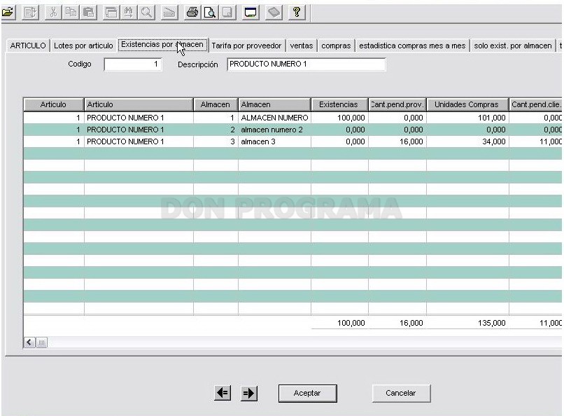Open the Lotes por articulo tab
The width and height of the screenshot is (564, 416).
83,46
